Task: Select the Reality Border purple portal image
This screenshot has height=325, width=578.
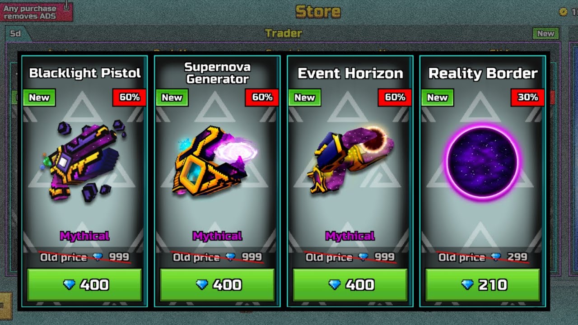Action: [482, 162]
